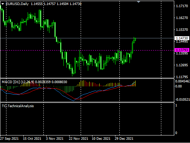
Task: Click the chart shift triangle marker at top
Action: pyautogui.click(x=138, y=2)
